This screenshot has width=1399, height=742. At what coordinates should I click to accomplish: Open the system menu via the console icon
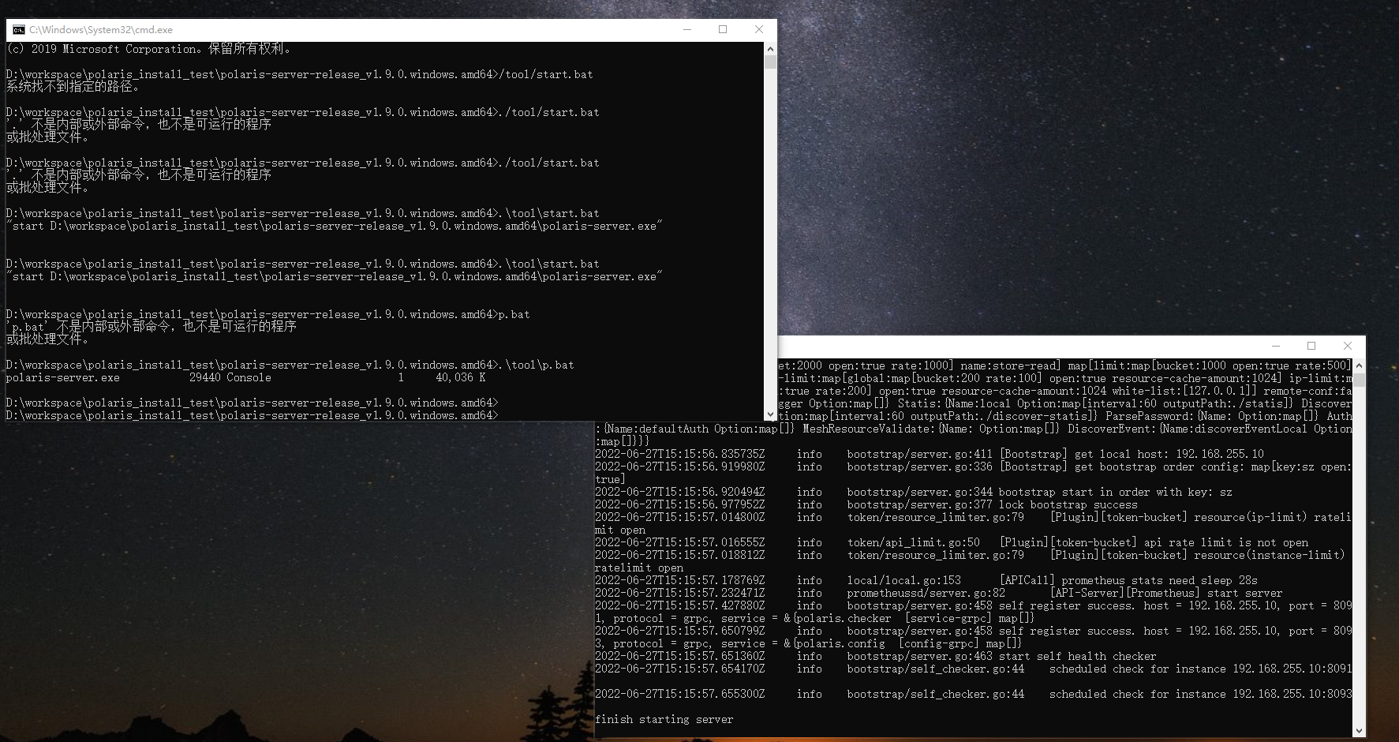point(17,29)
